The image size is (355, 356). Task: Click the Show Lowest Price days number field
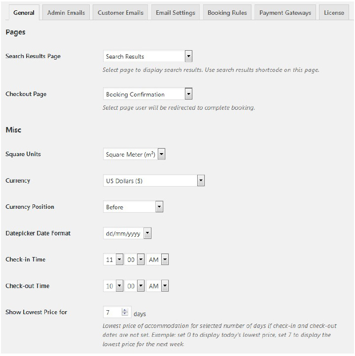click(112, 312)
